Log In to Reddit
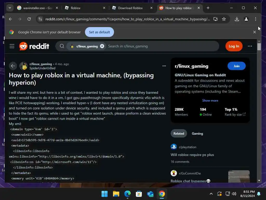Image resolution: width=266 pixels, height=200 pixels. (234, 46)
